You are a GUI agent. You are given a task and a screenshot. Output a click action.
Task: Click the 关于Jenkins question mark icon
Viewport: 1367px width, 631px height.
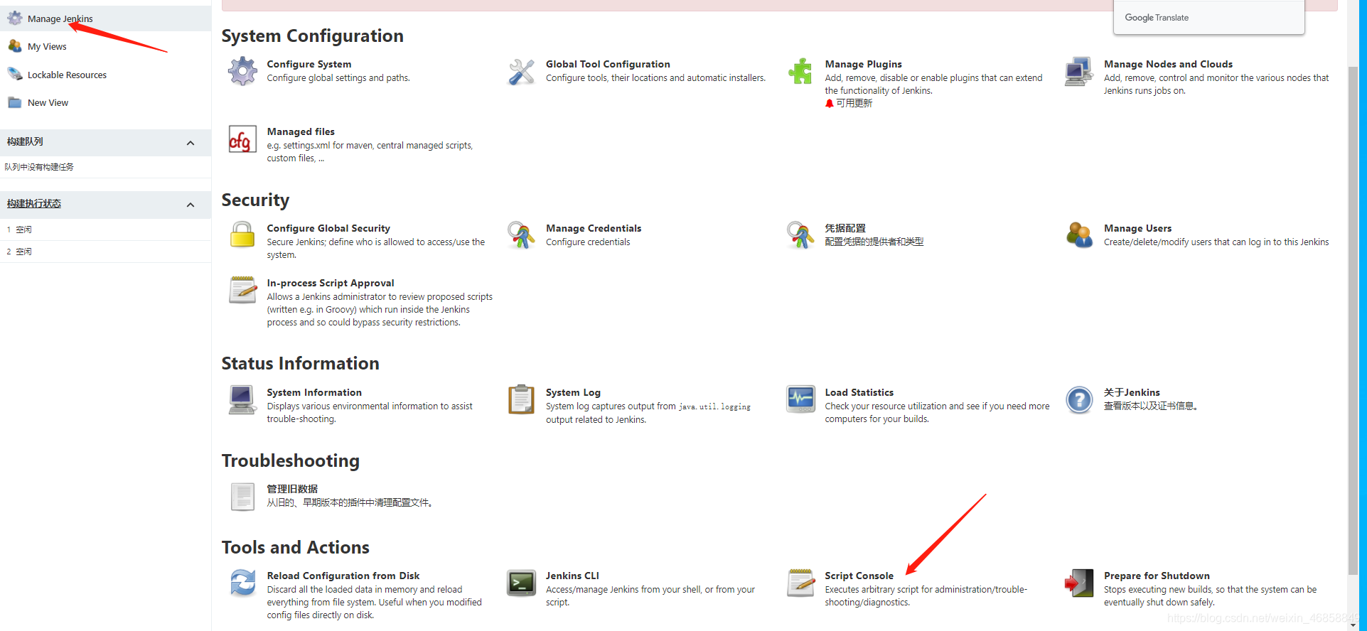click(1079, 399)
